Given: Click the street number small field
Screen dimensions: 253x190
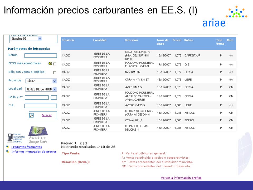Looking at the screenshot, I should pos(54,97).
